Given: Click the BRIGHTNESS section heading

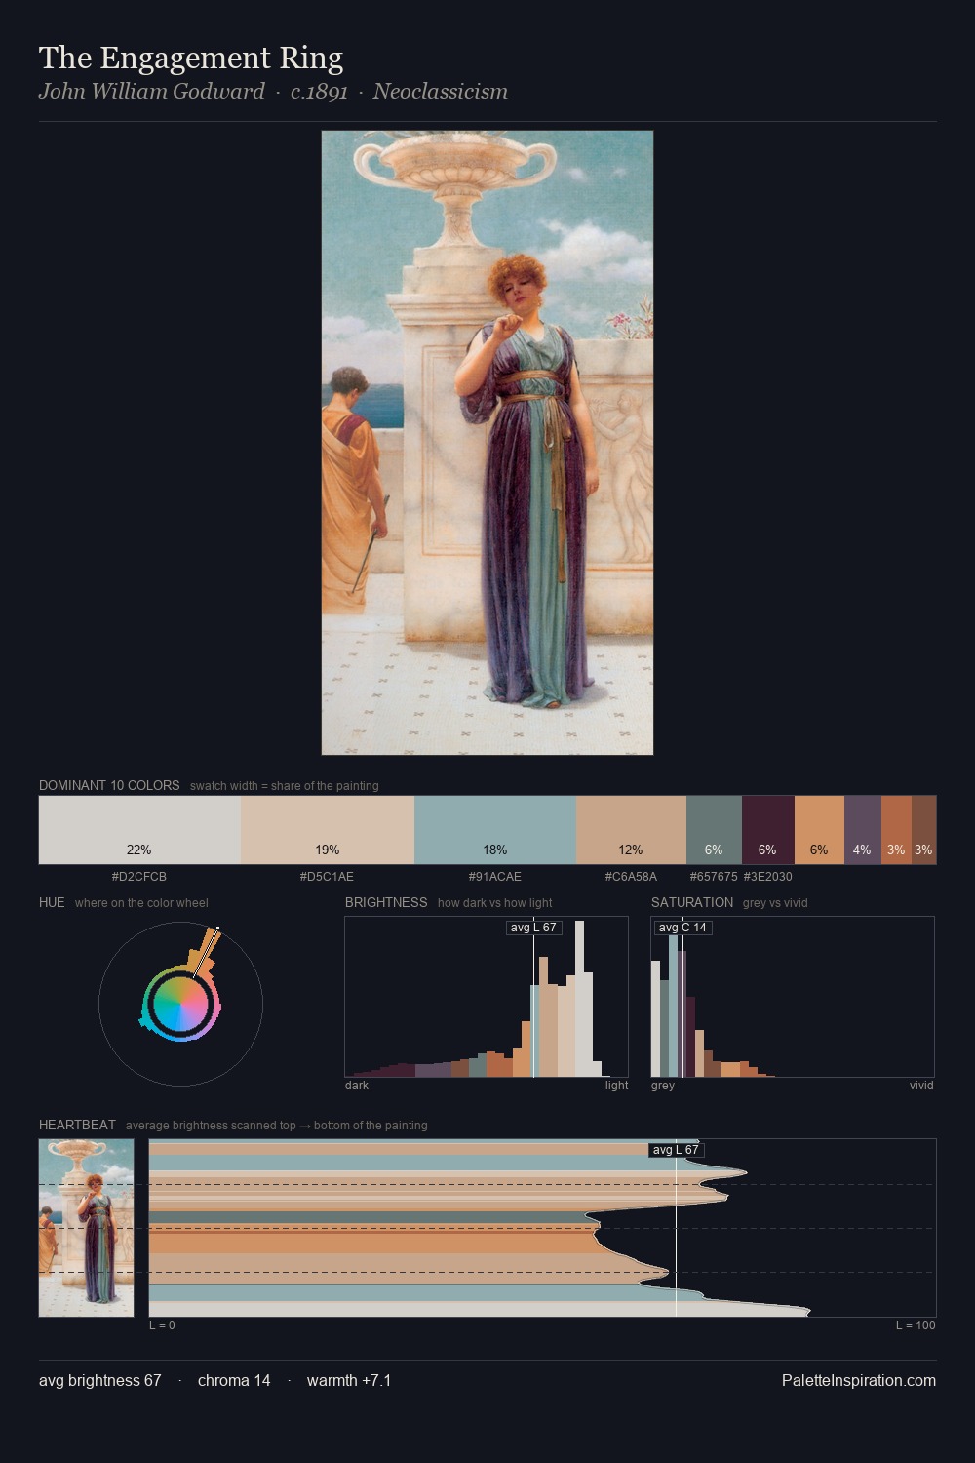Looking at the screenshot, I should point(386,902).
